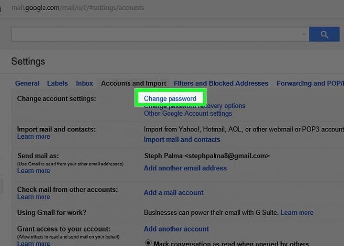Click the Change password link
Image resolution: width=344 pixels, height=246 pixels.
[170, 99]
